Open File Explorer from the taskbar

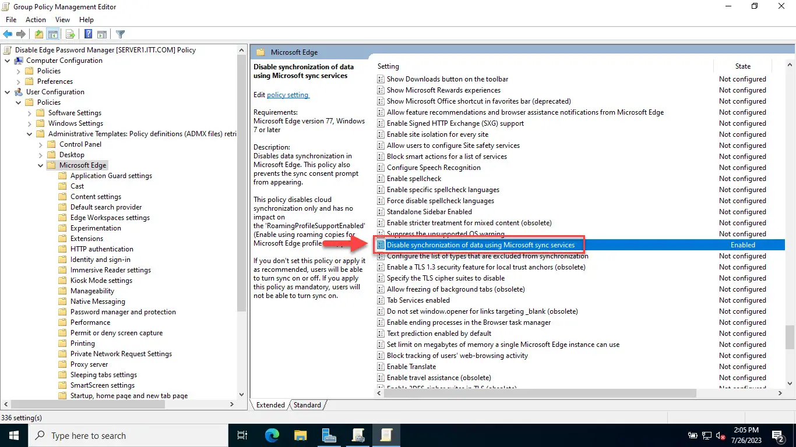(300, 435)
